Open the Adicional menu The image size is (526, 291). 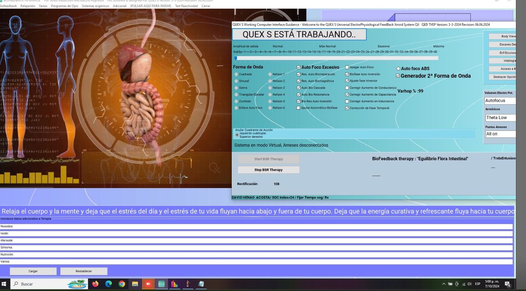pyautogui.click(x=119, y=6)
